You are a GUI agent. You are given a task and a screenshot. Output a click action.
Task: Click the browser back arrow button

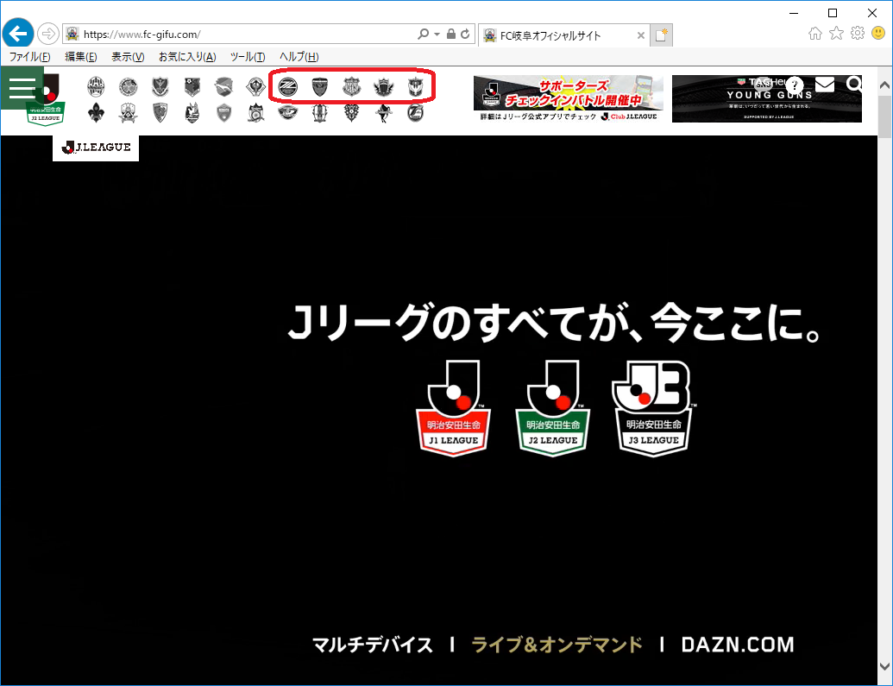(x=17, y=34)
